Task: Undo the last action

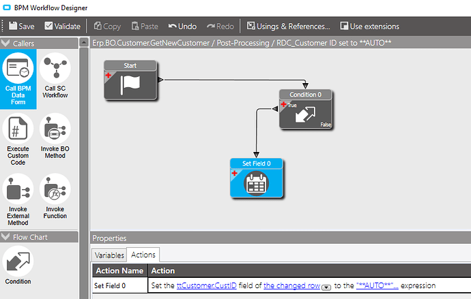Action: (x=182, y=26)
